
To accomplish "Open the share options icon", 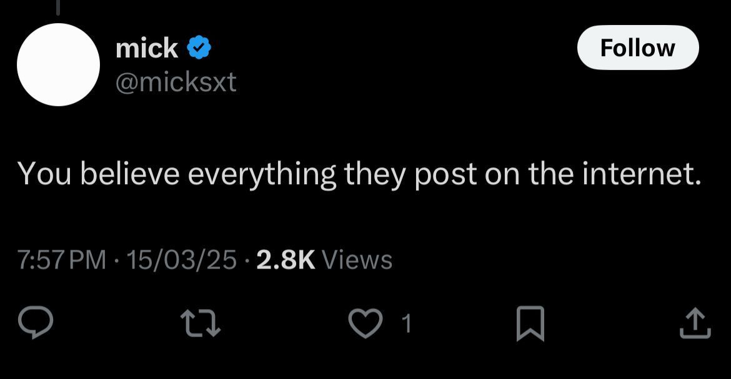I will click(x=695, y=323).
